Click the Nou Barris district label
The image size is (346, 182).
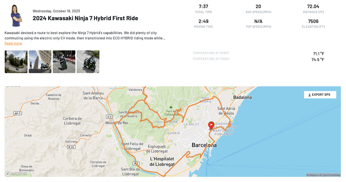click(x=206, y=100)
